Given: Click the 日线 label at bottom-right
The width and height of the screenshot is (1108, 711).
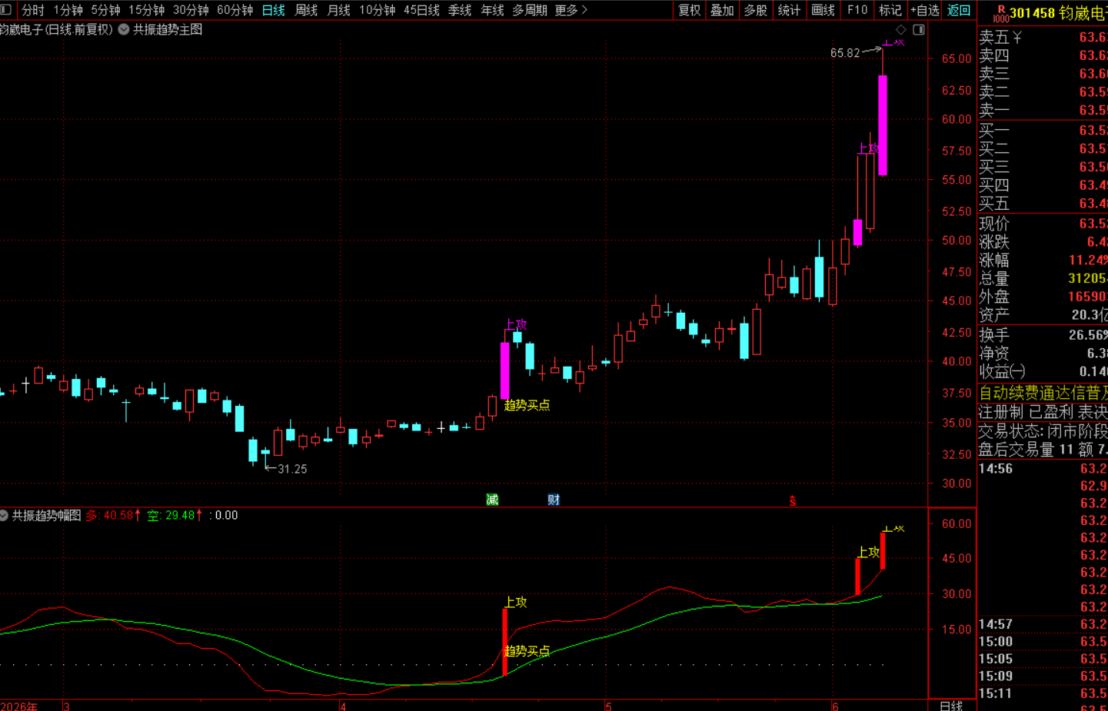Looking at the screenshot, I should [951, 706].
